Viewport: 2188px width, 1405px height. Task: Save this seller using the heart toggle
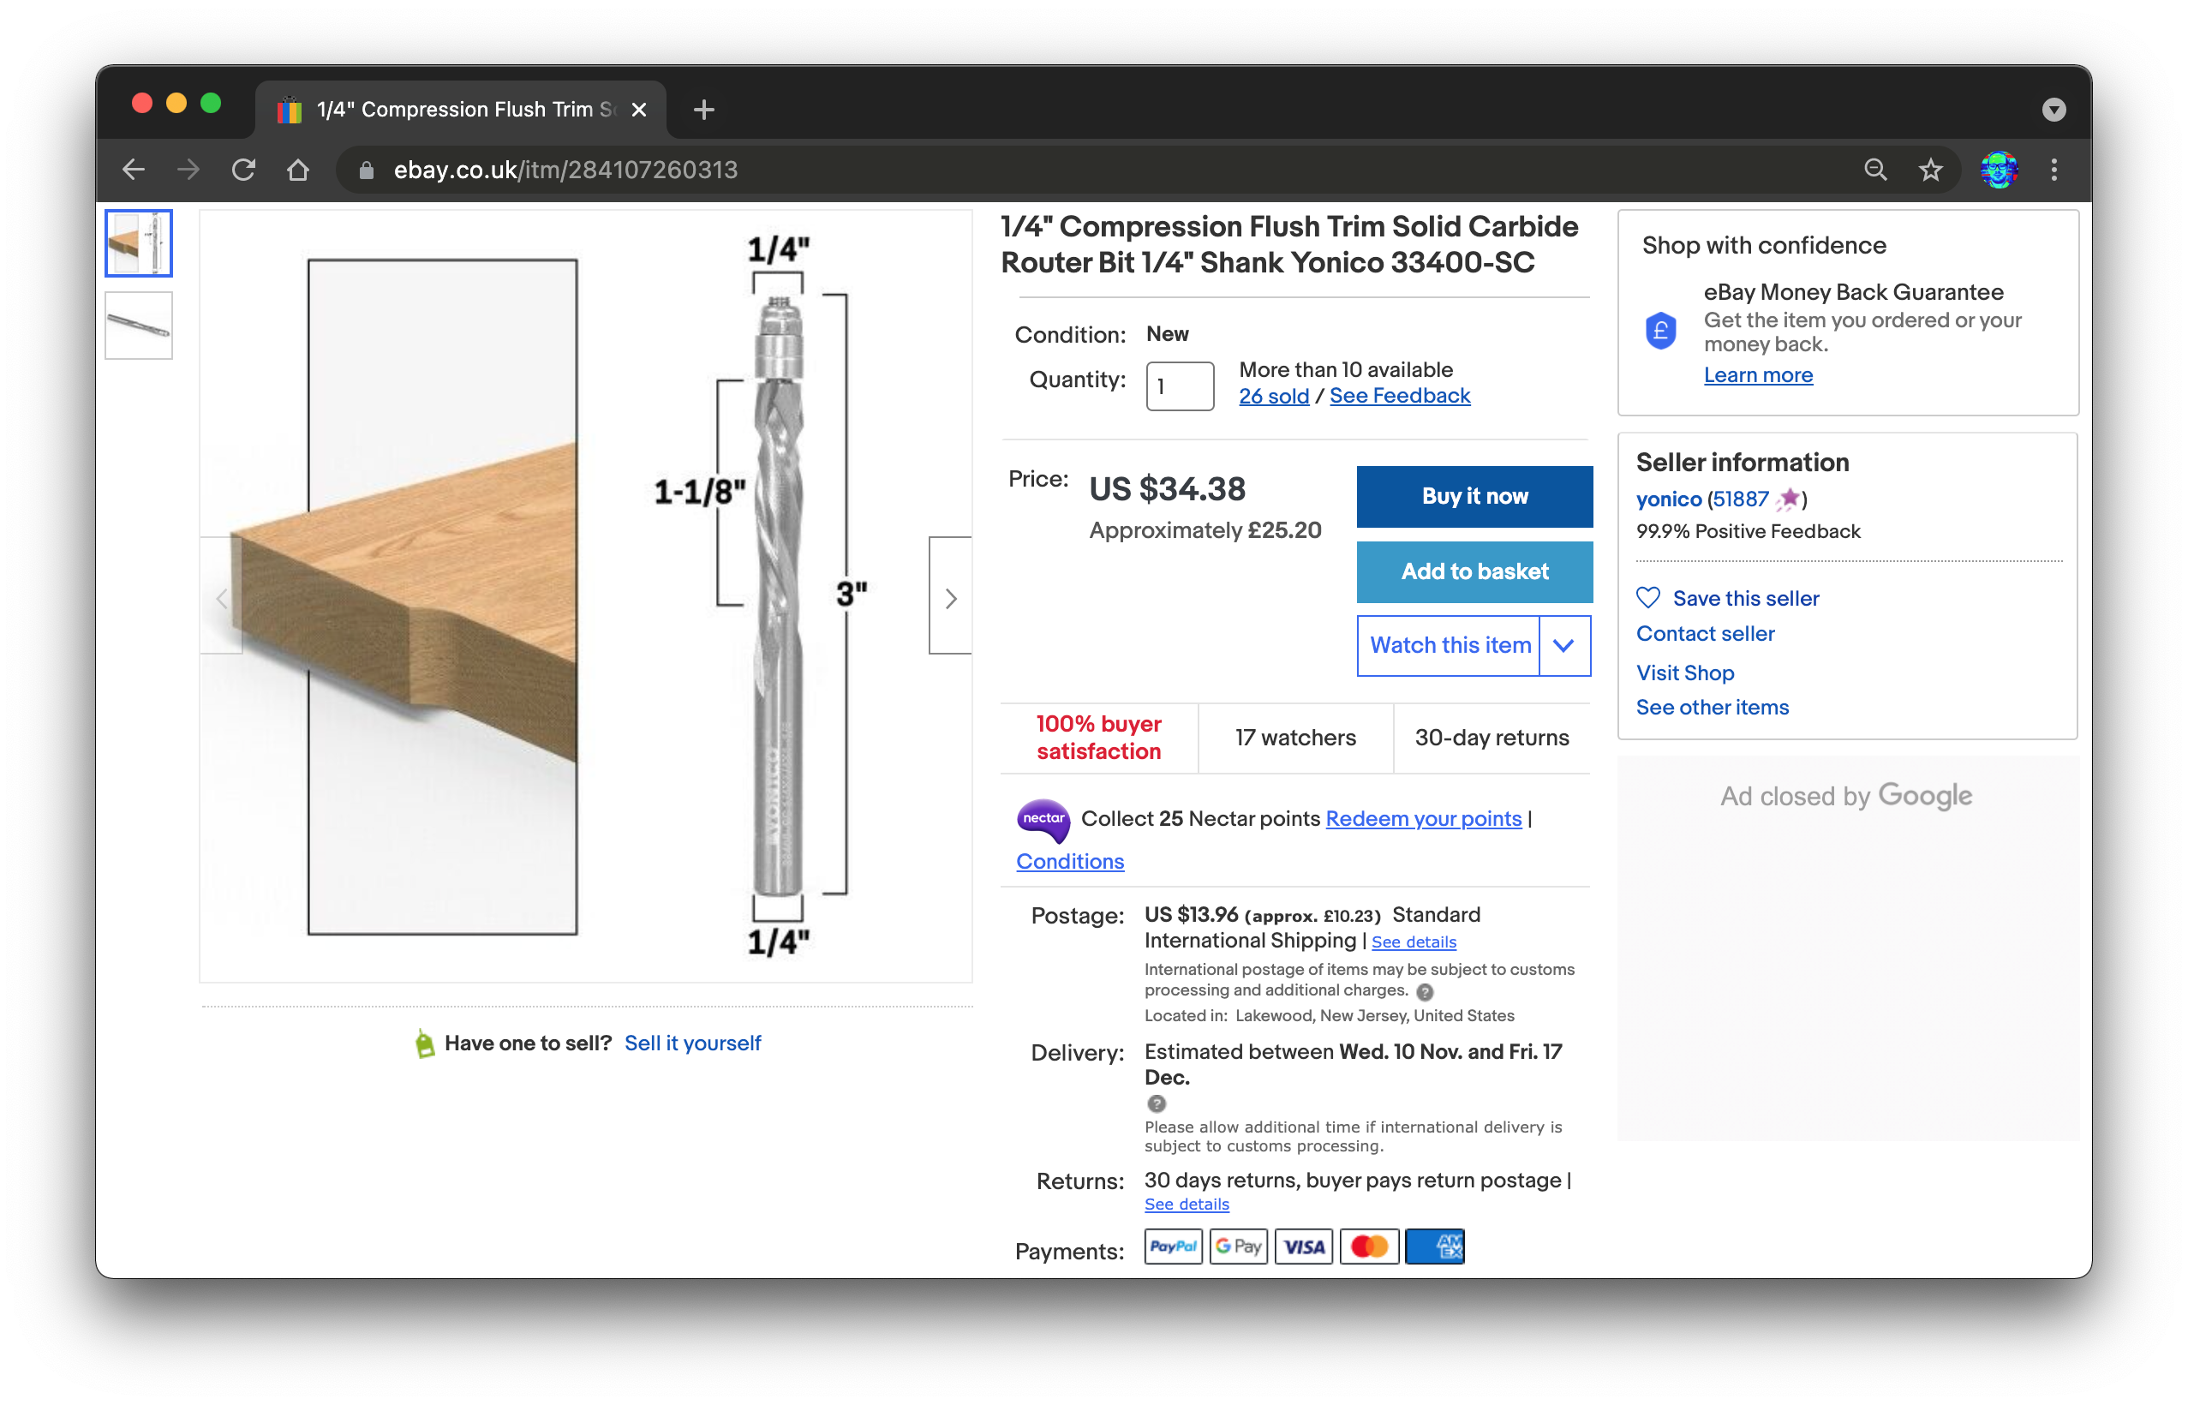(1648, 598)
